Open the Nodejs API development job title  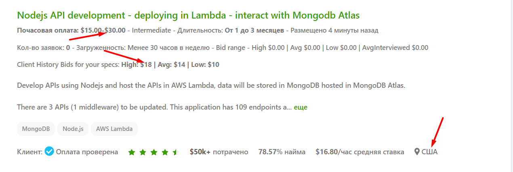[x=188, y=15]
